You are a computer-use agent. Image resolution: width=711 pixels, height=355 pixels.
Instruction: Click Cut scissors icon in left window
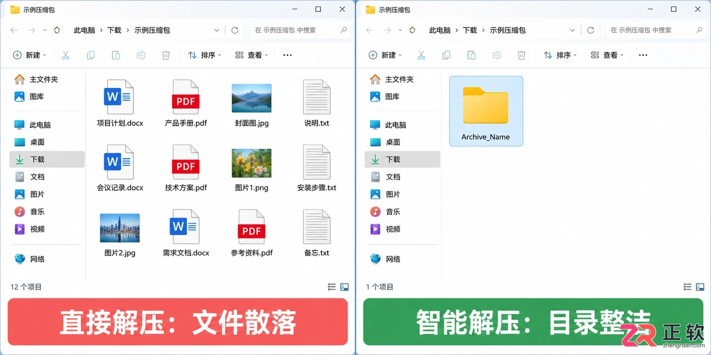[66, 55]
